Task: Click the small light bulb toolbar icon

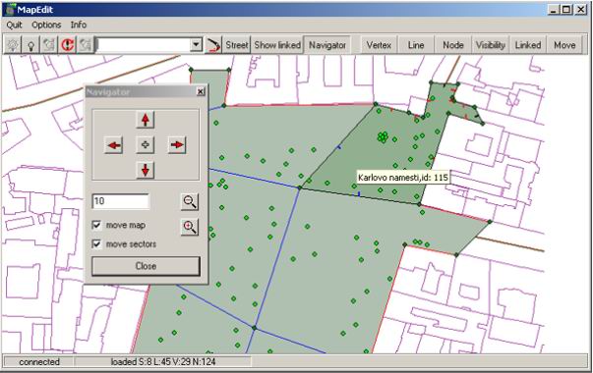Action: point(31,45)
